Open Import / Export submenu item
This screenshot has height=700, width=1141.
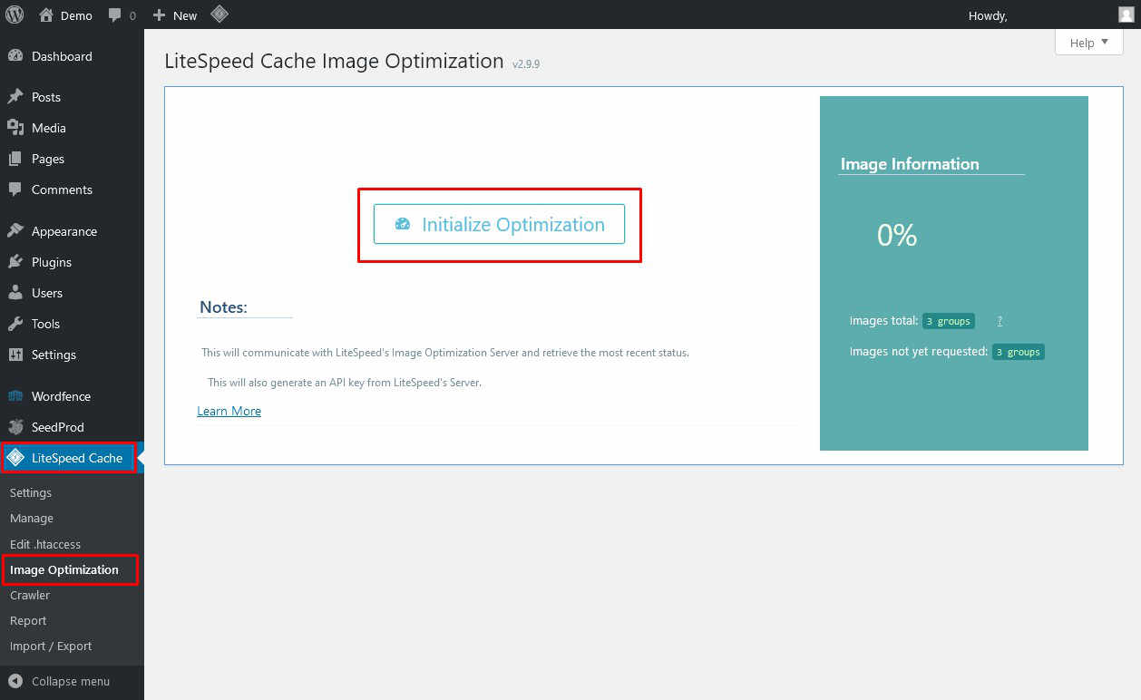[51, 646]
